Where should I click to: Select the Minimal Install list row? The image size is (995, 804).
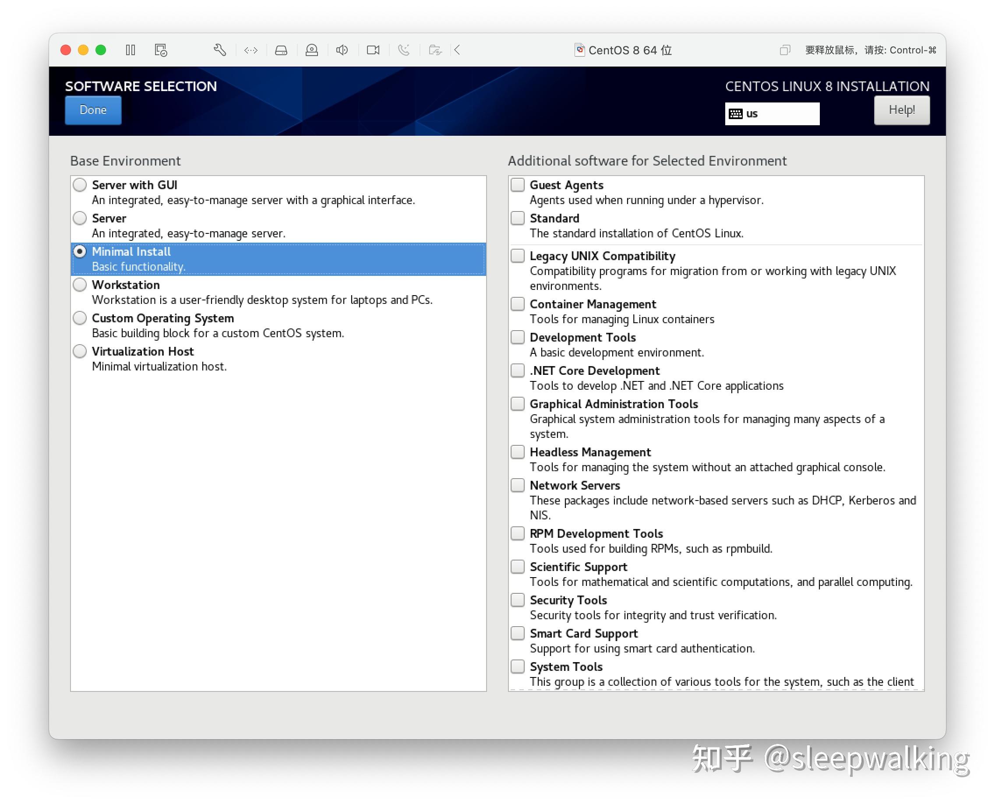tap(279, 259)
